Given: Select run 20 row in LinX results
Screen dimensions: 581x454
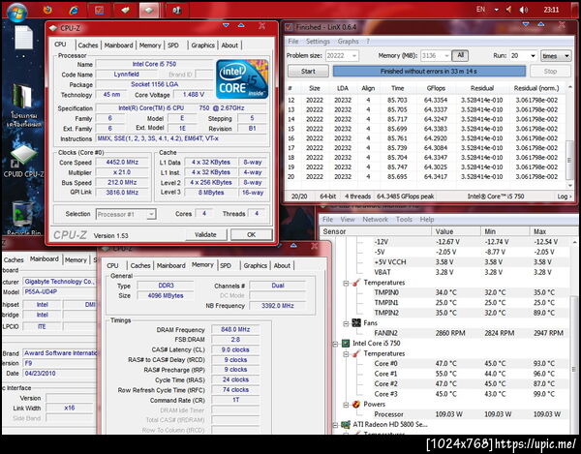Looking at the screenshot, I should [426, 177].
